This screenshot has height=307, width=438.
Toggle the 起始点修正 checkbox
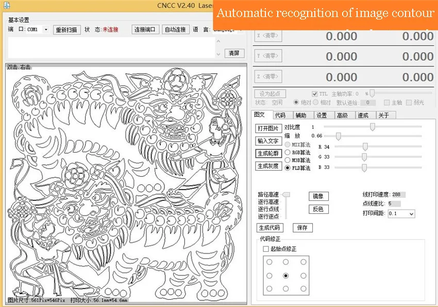point(266,249)
